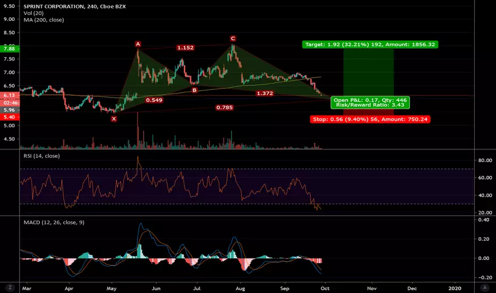This screenshot has width=496, height=293.
Task: Select the MA (200, close) indicator label
Action: (x=44, y=20)
